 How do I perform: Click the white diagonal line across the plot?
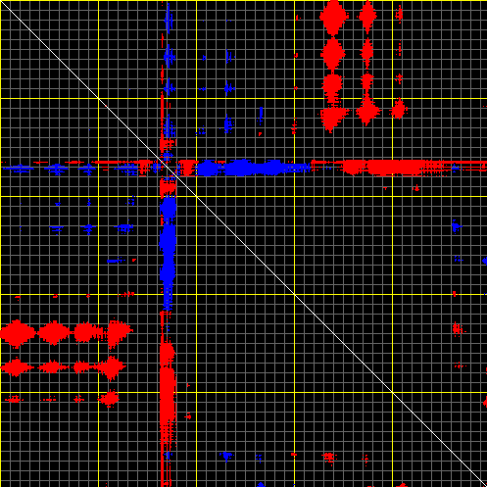[243, 243]
